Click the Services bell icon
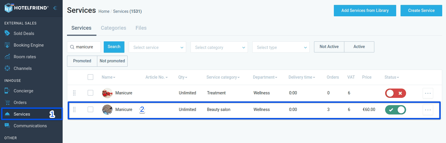Viewport: 446px width, 143px height. tap(8, 114)
